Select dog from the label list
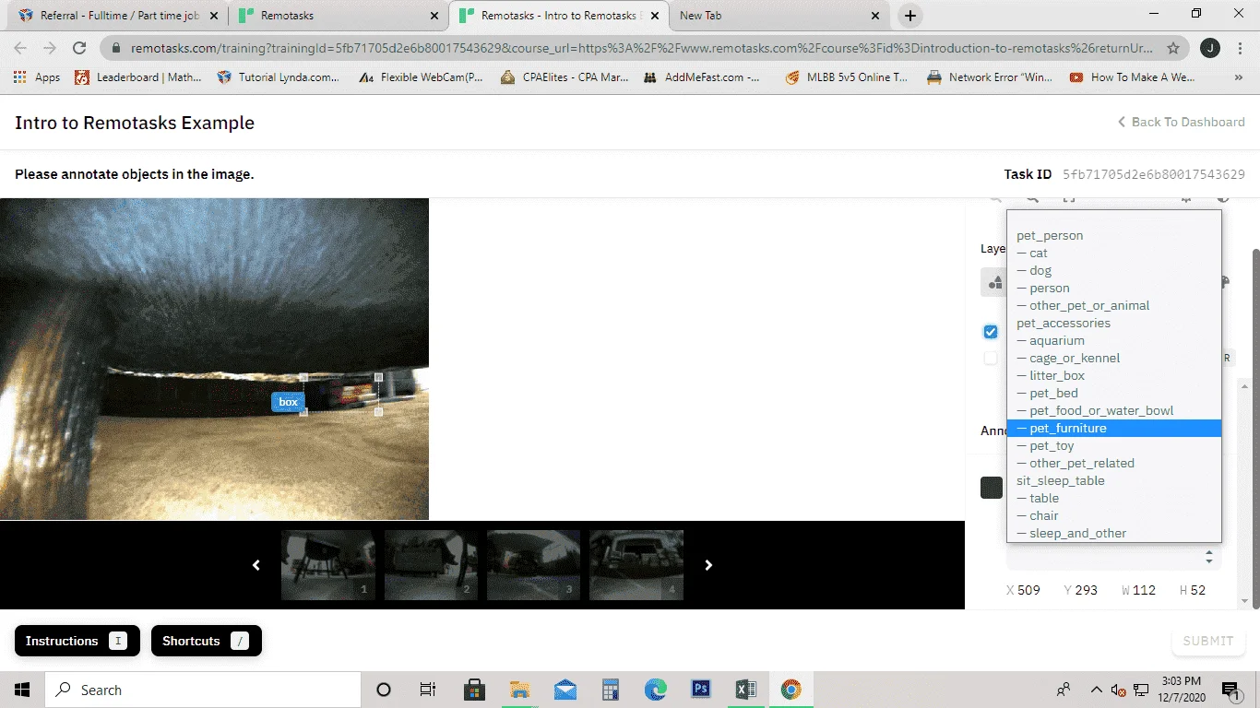The height and width of the screenshot is (708, 1260). (1114, 271)
